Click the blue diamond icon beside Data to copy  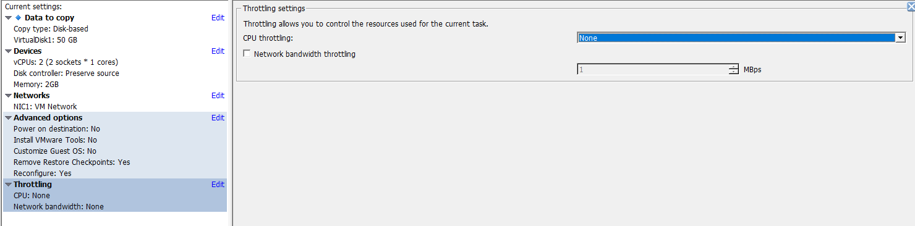[18, 18]
